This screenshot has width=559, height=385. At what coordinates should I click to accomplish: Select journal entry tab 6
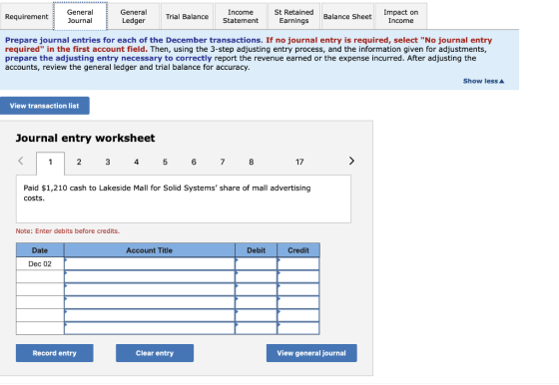(x=194, y=162)
